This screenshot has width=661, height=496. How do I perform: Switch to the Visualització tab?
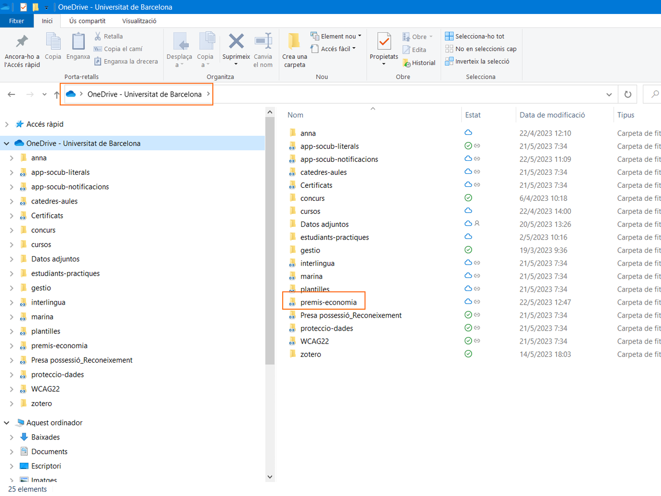tap(139, 21)
